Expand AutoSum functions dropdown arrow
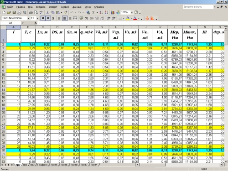 coord(97,13)
